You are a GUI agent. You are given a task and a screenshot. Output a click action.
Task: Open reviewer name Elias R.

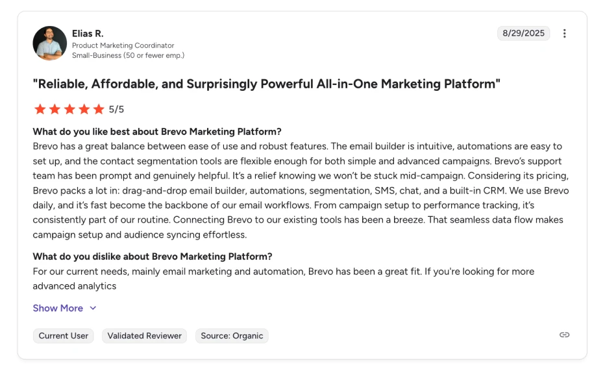tap(88, 34)
